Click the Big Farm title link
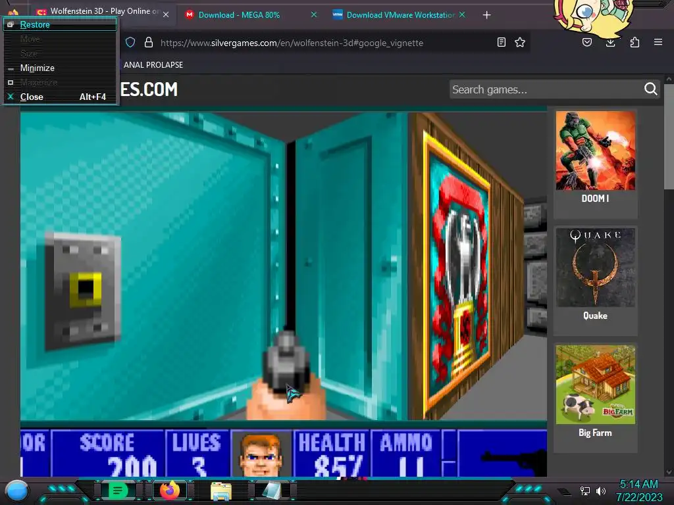The height and width of the screenshot is (505, 674). [x=595, y=433]
